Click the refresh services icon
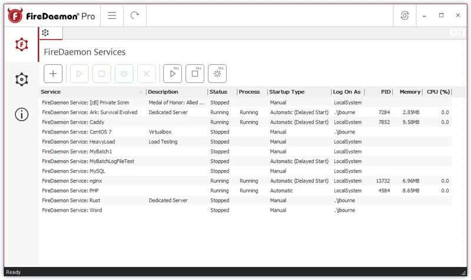The height and width of the screenshot is (280, 471). click(135, 15)
